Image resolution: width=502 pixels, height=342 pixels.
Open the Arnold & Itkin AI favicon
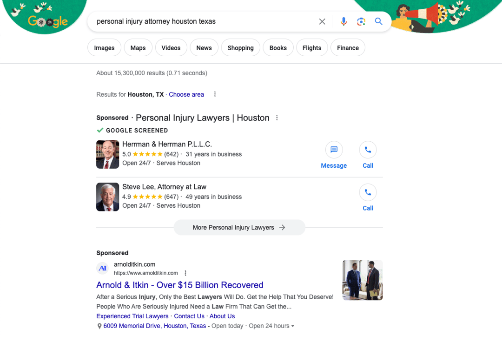coord(103,268)
